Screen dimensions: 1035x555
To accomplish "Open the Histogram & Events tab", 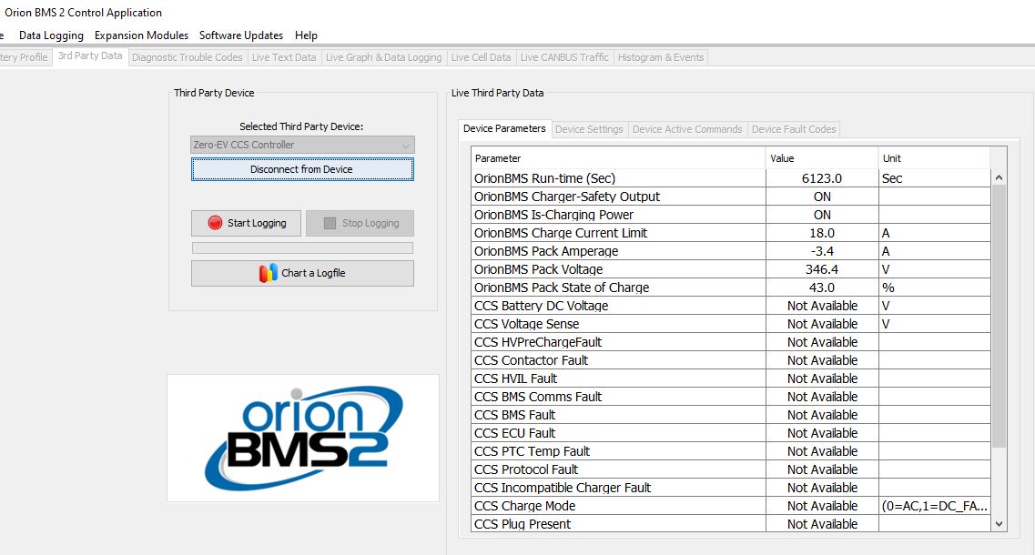I will pyautogui.click(x=661, y=57).
